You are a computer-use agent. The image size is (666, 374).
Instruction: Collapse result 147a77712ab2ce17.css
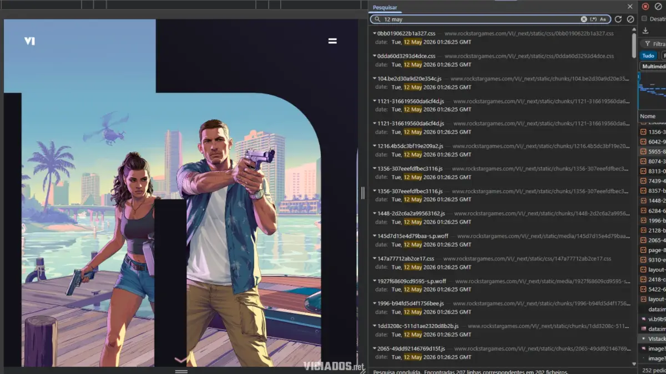tap(375, 258)
